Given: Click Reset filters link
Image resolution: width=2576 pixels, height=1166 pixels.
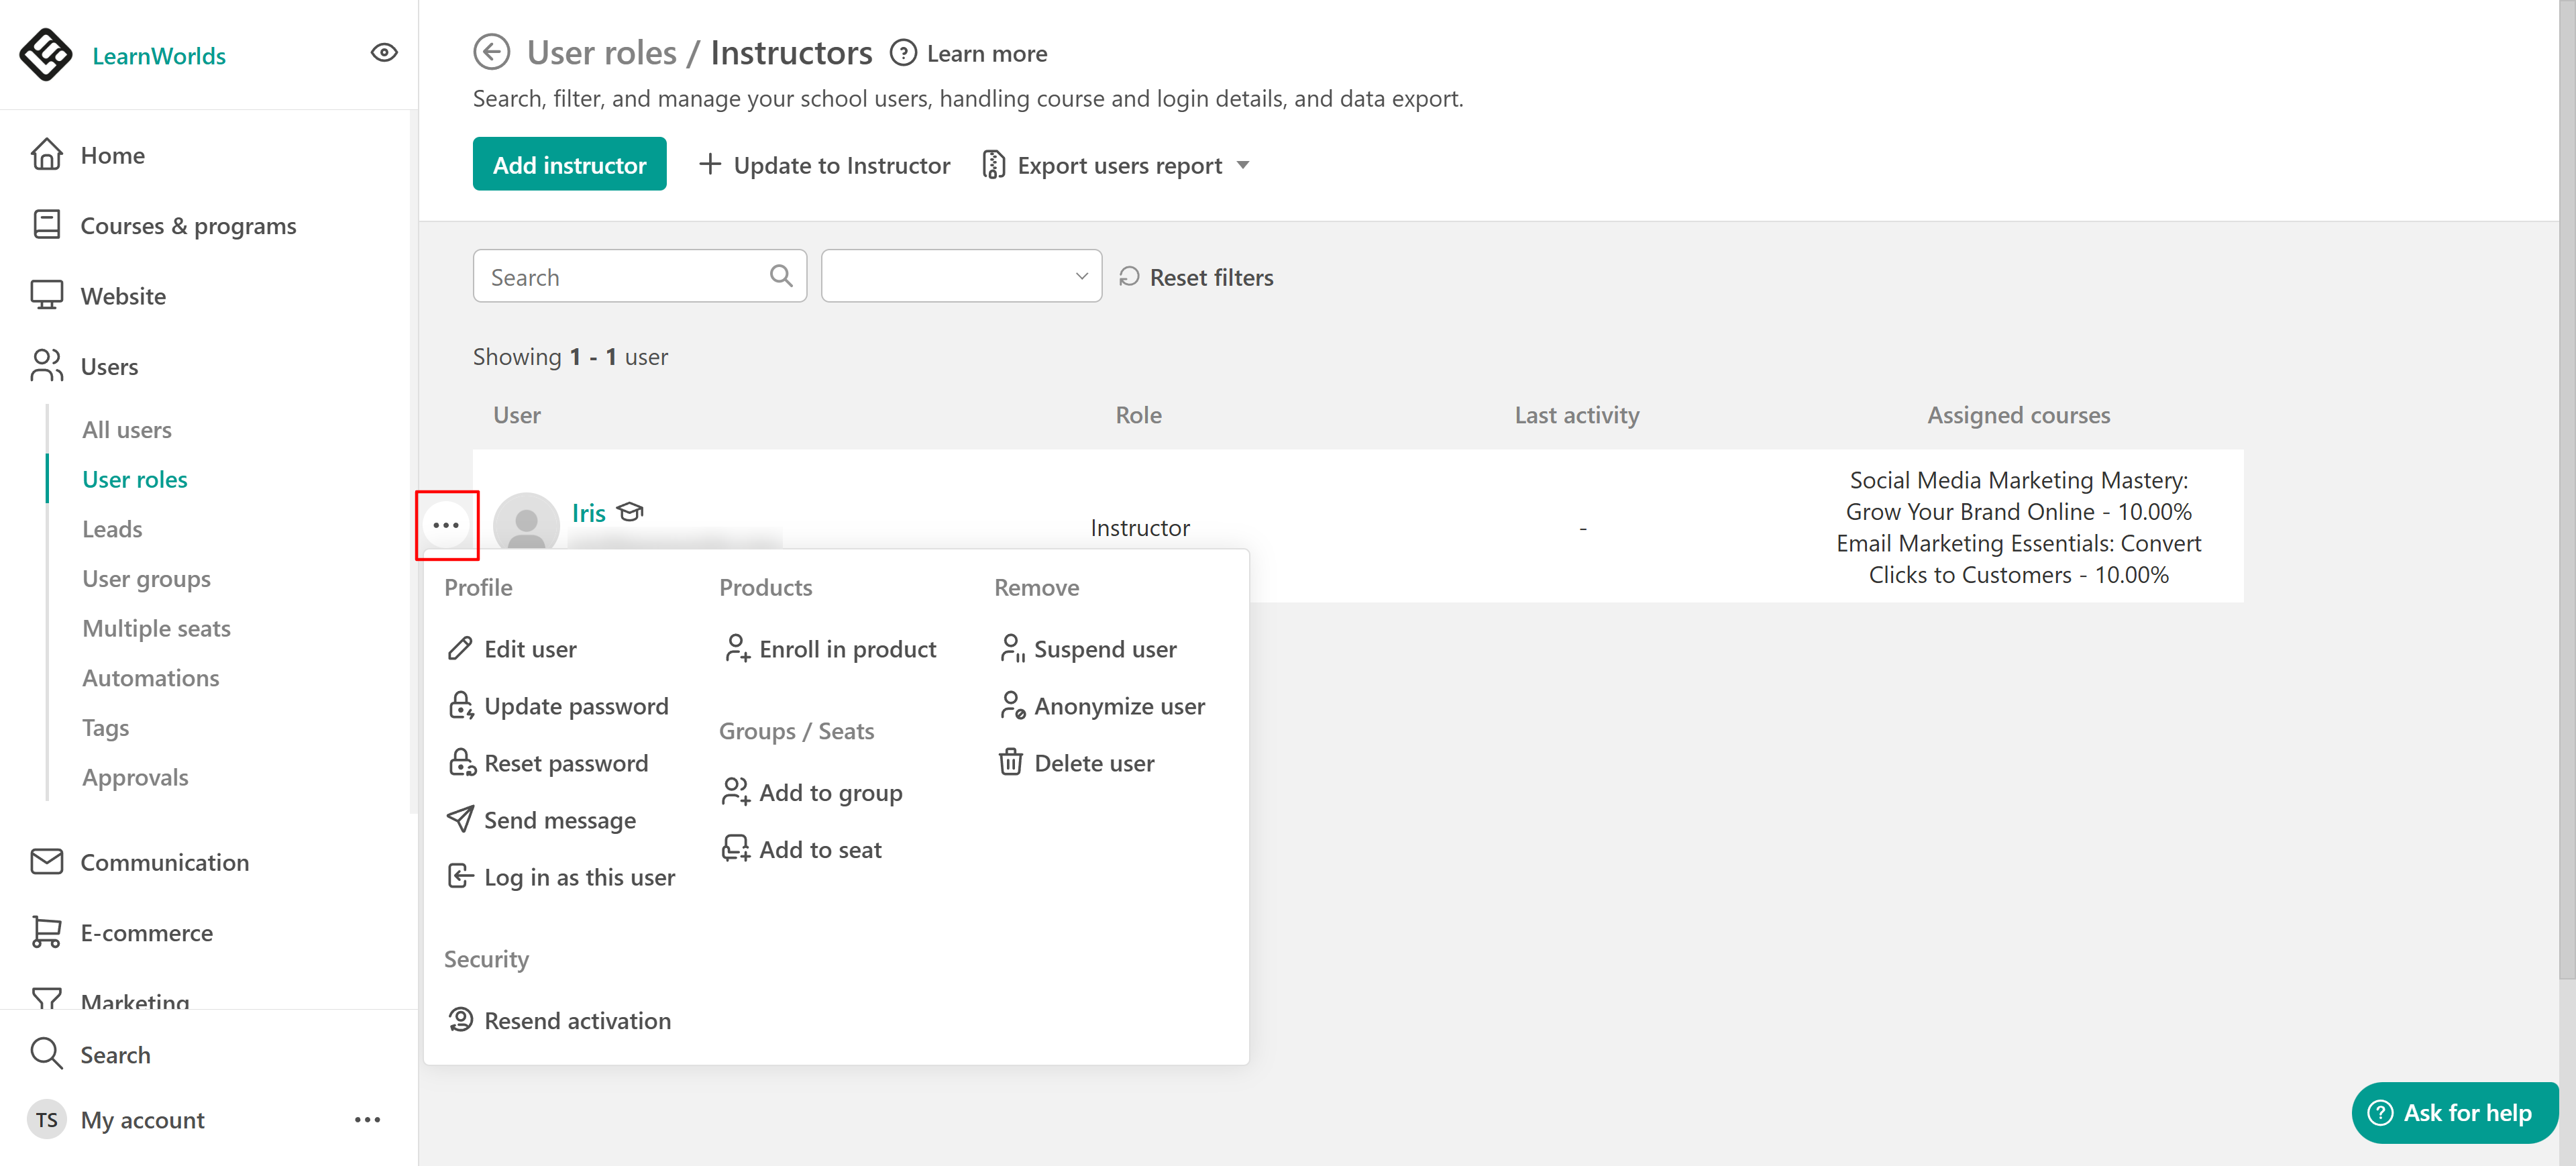Looking at the screenshot, I should coord(1210,277).
